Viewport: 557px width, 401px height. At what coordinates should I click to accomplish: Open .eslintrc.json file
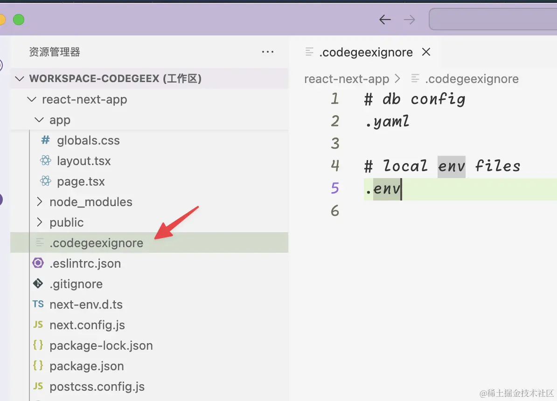[x=85, y=263]
